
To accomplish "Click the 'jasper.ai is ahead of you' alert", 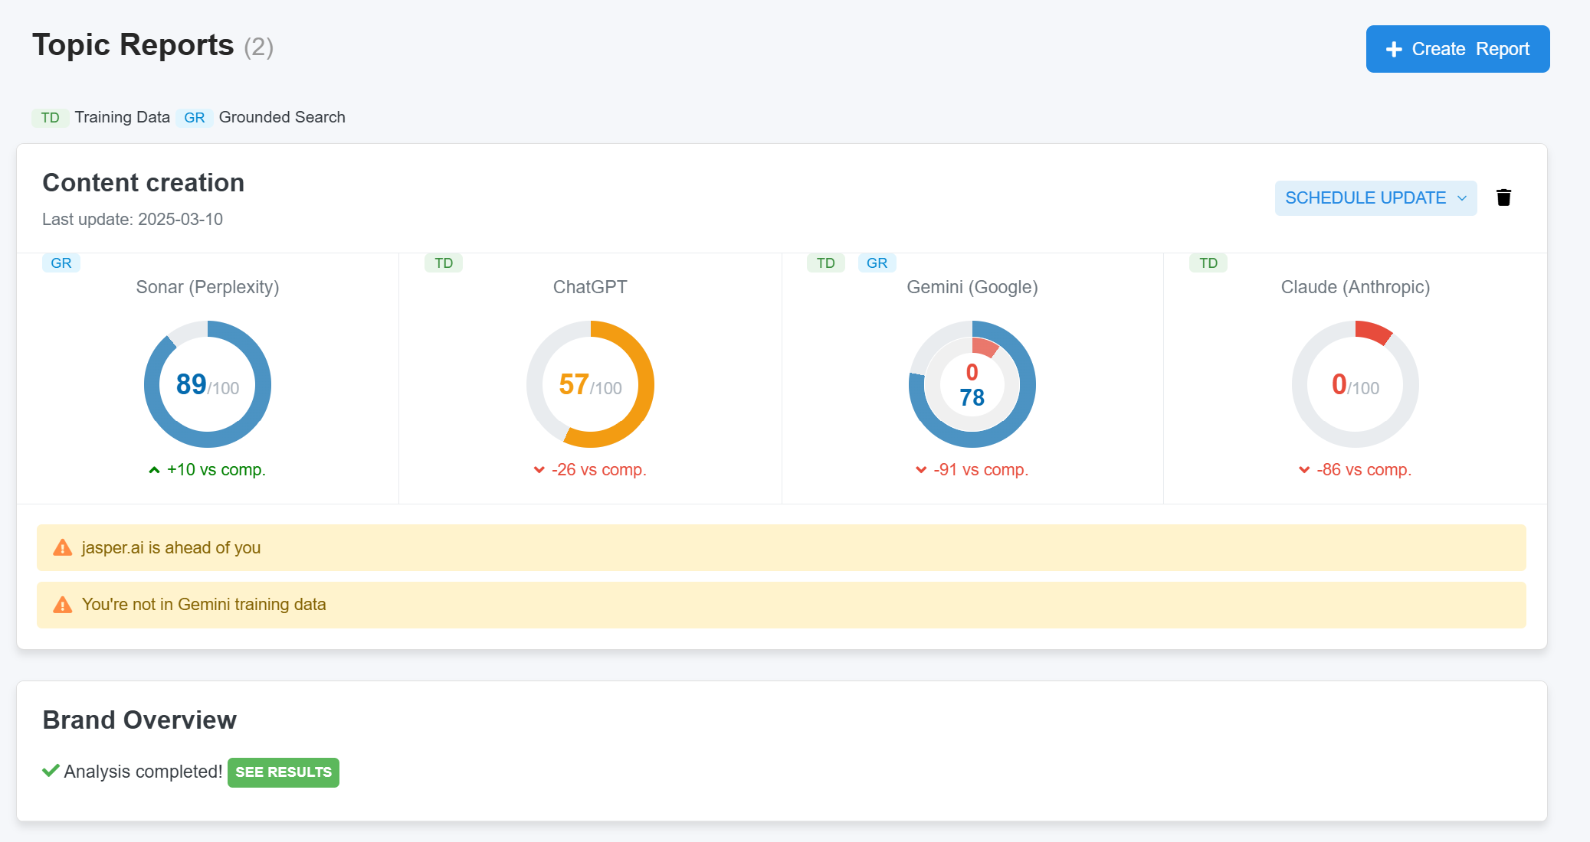I will (x=781, y=547).
